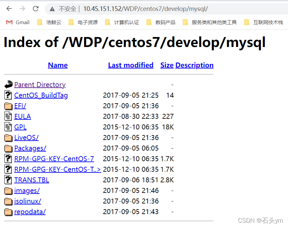Open the 数码产品 bookmark folder
This screenshot has width=288, height=227.
click(161, 23)
